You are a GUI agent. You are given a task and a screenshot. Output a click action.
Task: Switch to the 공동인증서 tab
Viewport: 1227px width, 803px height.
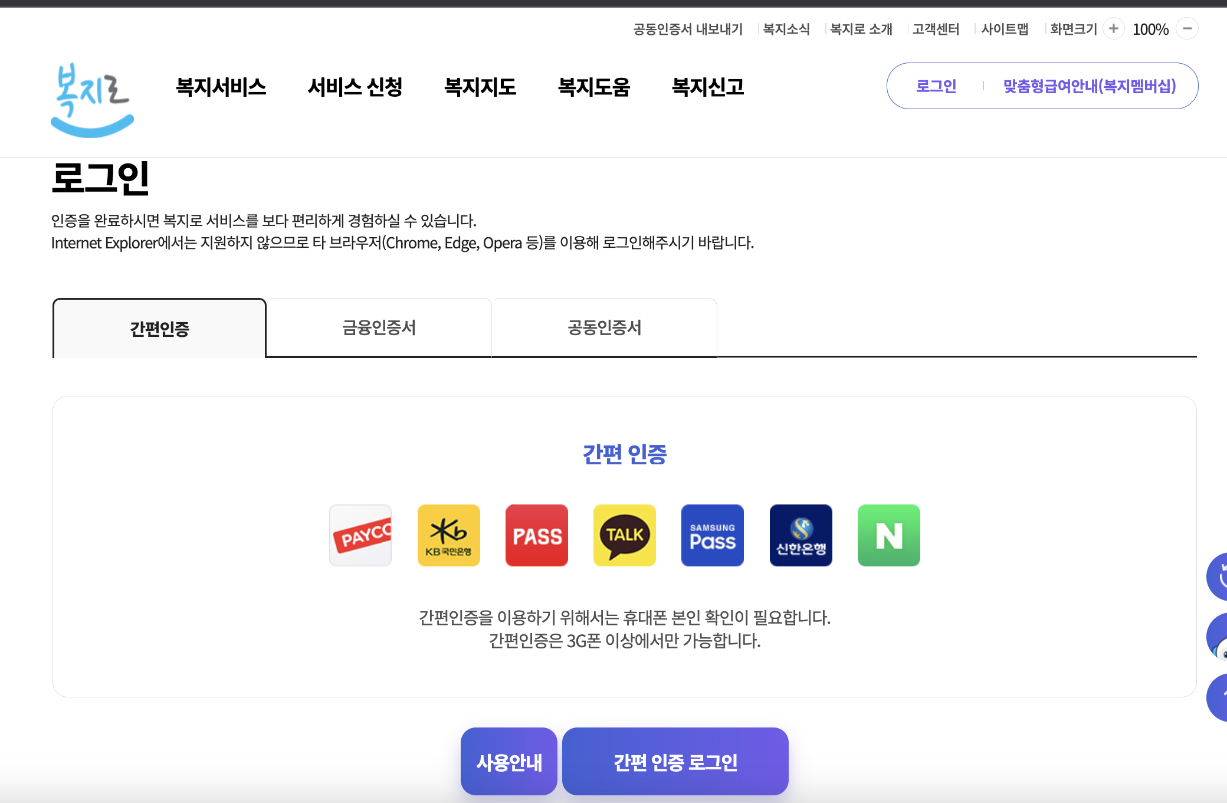(604, 327)
